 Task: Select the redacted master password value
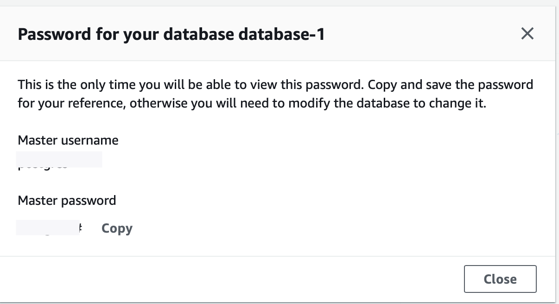[48, 228]
